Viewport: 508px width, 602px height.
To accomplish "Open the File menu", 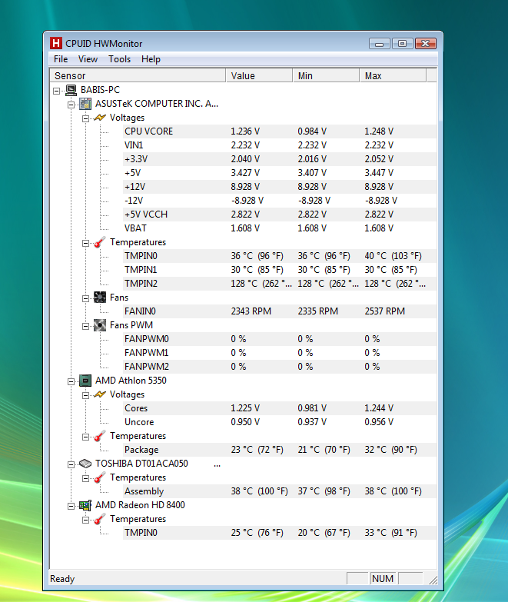I will click(61, 59).
